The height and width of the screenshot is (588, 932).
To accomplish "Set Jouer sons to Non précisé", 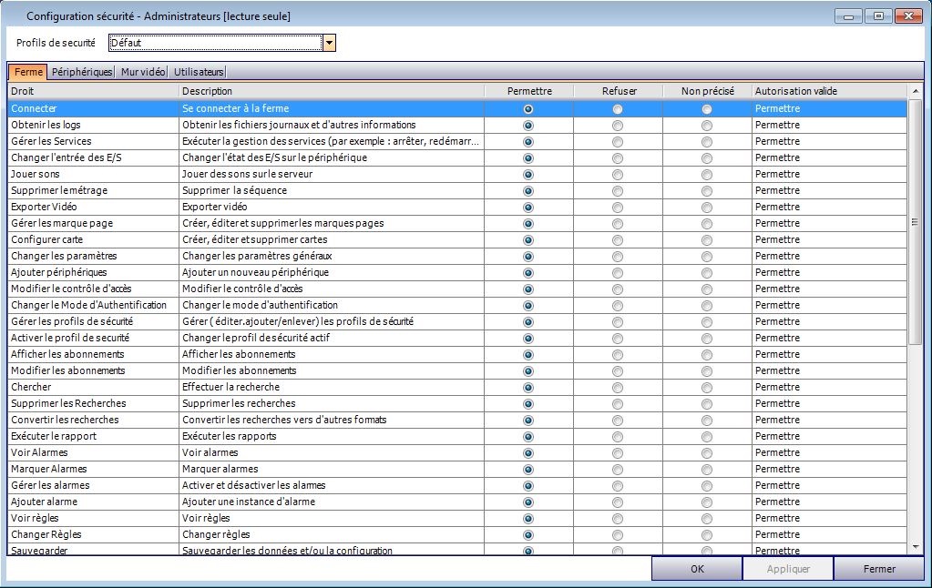I will 707,175.
